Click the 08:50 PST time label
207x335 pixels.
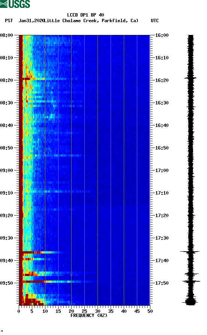(6, 148)
